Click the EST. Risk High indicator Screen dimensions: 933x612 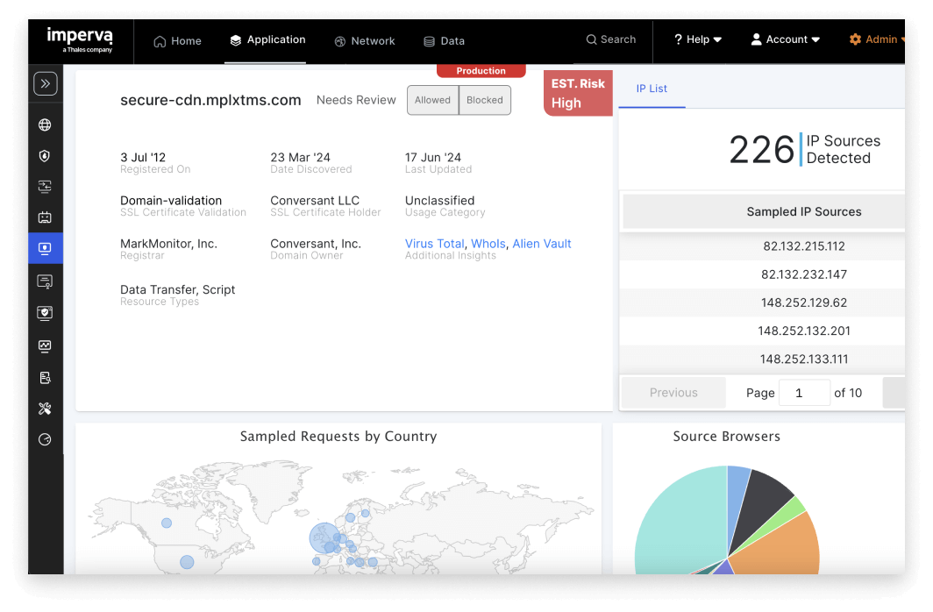577,93
